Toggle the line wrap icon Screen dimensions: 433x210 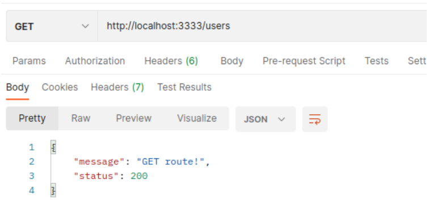coord(314,119)
